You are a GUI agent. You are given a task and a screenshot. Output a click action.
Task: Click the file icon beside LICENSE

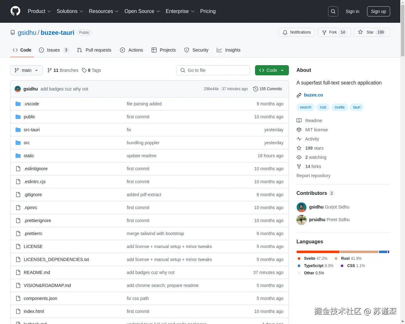coord(18,246)
